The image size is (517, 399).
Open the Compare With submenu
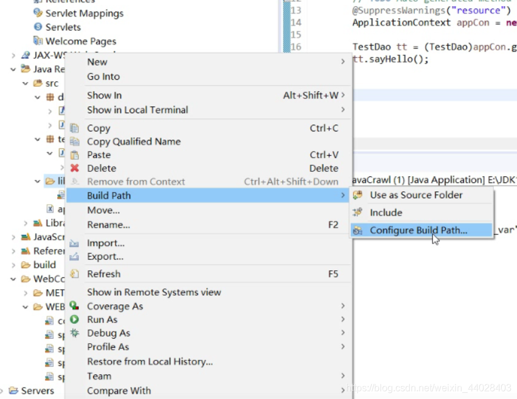(209, 390)
